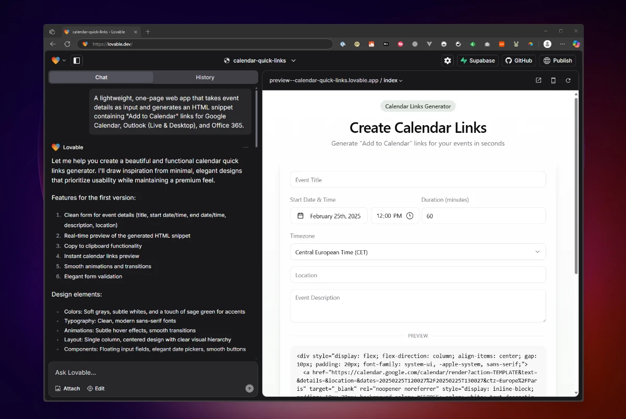
Task: Open the February 25th date picker
Action: pos(329,216)
